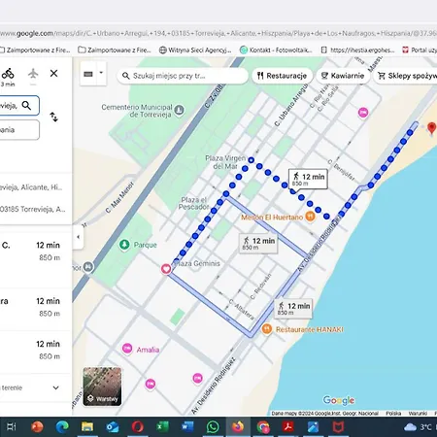Filter by Sklepy spożywcze chip
Screen dimensions: 437x437
click(407, 76)
